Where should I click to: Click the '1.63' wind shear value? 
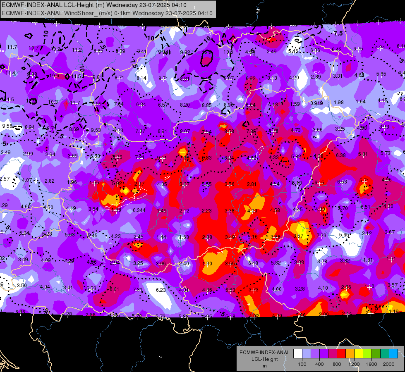click(184, 237)
